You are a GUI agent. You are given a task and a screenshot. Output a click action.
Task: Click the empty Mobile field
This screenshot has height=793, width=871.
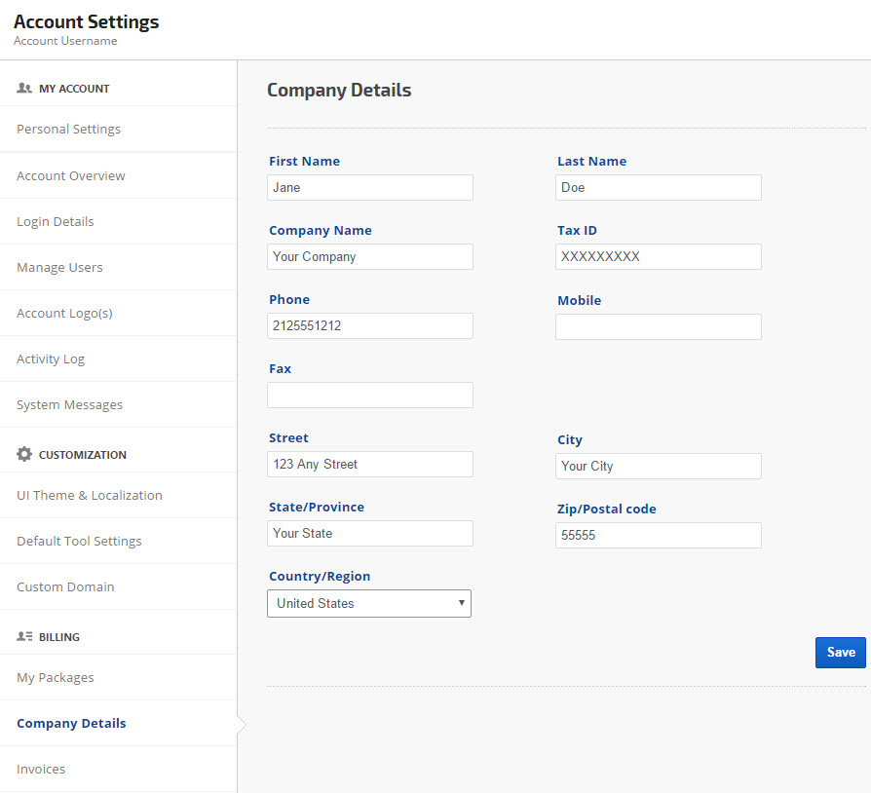658,326
